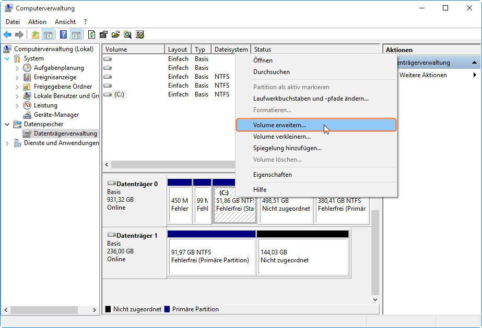The image size is (482, 328).
Task: Click the last toolbar icon with checklist
Action: [140, 34]
